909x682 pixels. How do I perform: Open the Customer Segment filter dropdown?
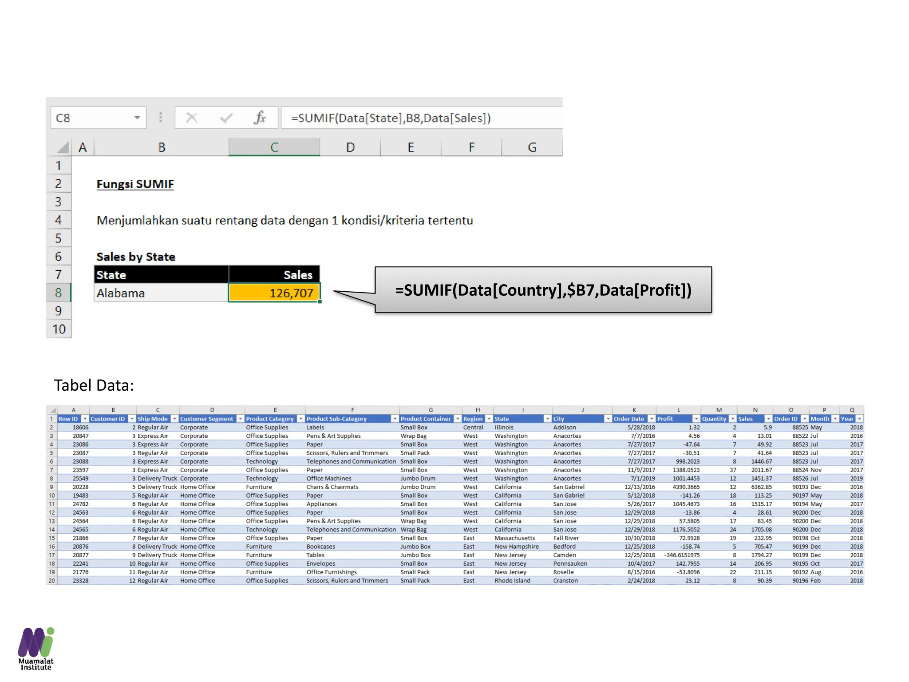click(240, 419)
